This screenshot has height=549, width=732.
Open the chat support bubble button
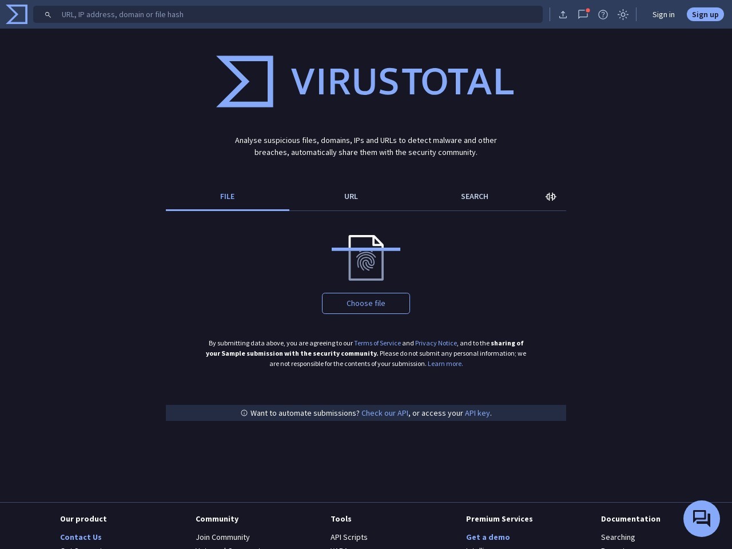tap(701, 519)
